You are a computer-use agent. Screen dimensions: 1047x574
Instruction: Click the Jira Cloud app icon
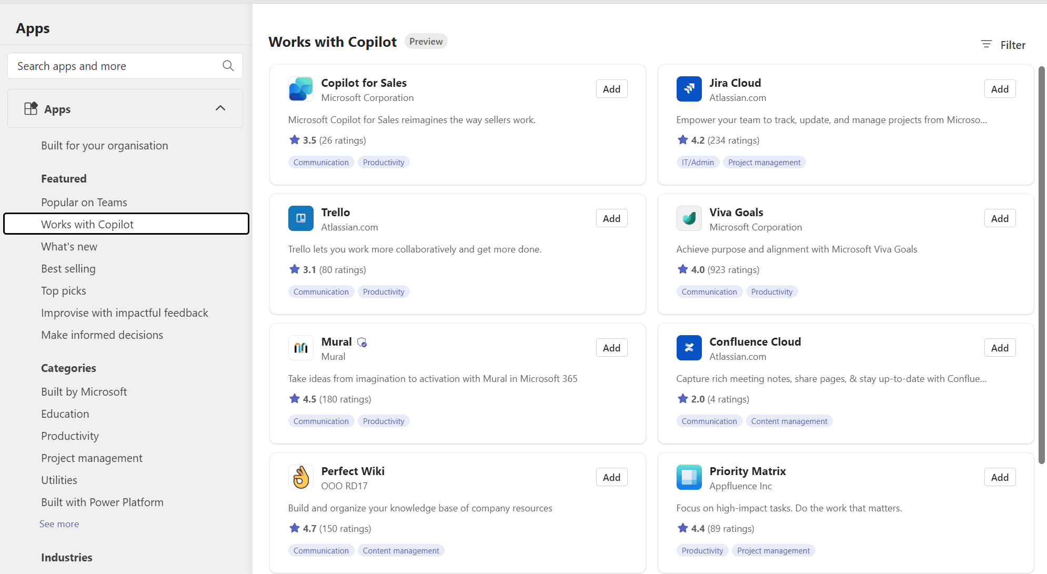click(689, 89)
